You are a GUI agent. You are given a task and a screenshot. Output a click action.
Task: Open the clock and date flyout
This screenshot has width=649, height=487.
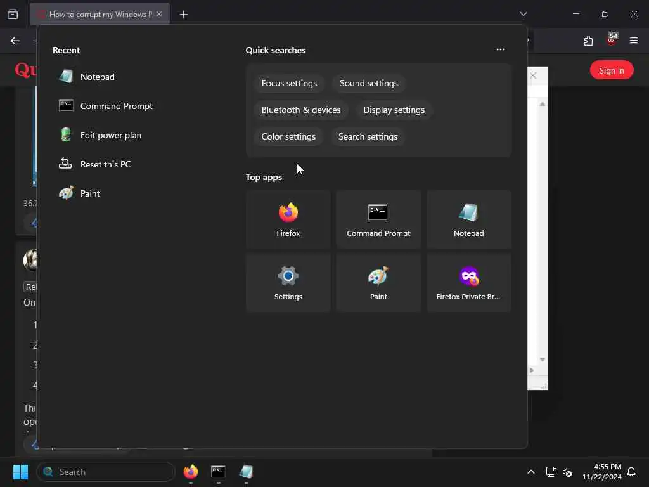point(602,472)
